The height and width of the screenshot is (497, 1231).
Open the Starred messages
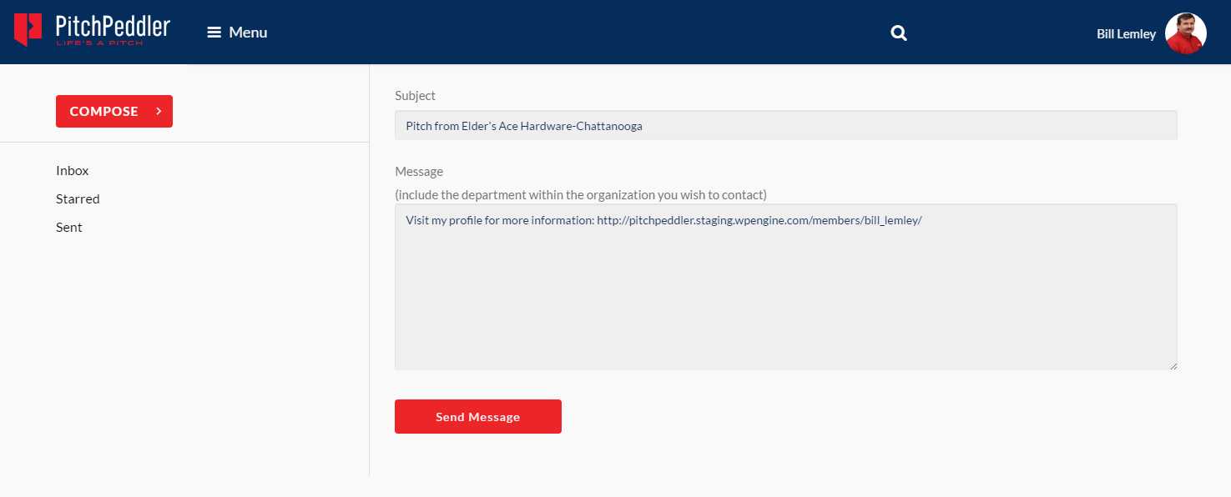[78, 198]
